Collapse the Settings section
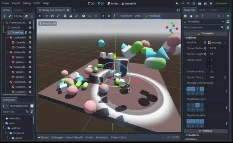Screen dimensions: 233x143 point(191,38)
